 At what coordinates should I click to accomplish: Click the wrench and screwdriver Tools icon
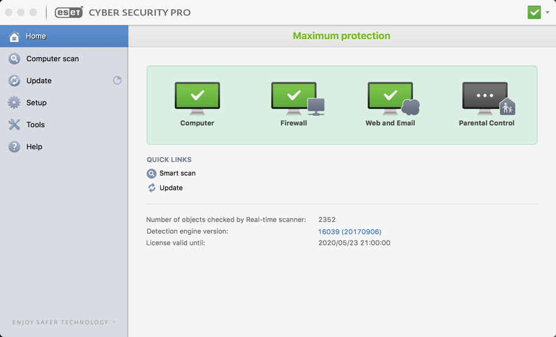(14, 125)
